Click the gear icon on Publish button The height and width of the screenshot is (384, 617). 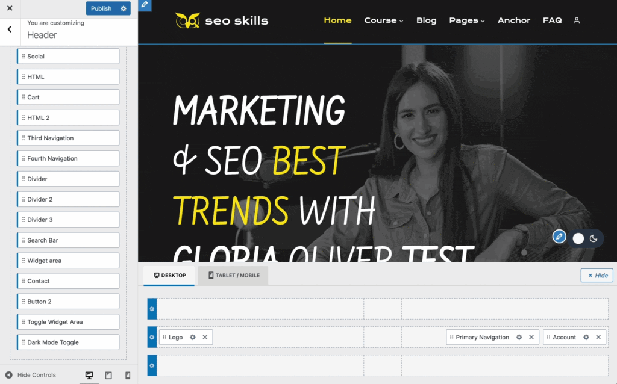pyautogui.click(x=124, y=8)
